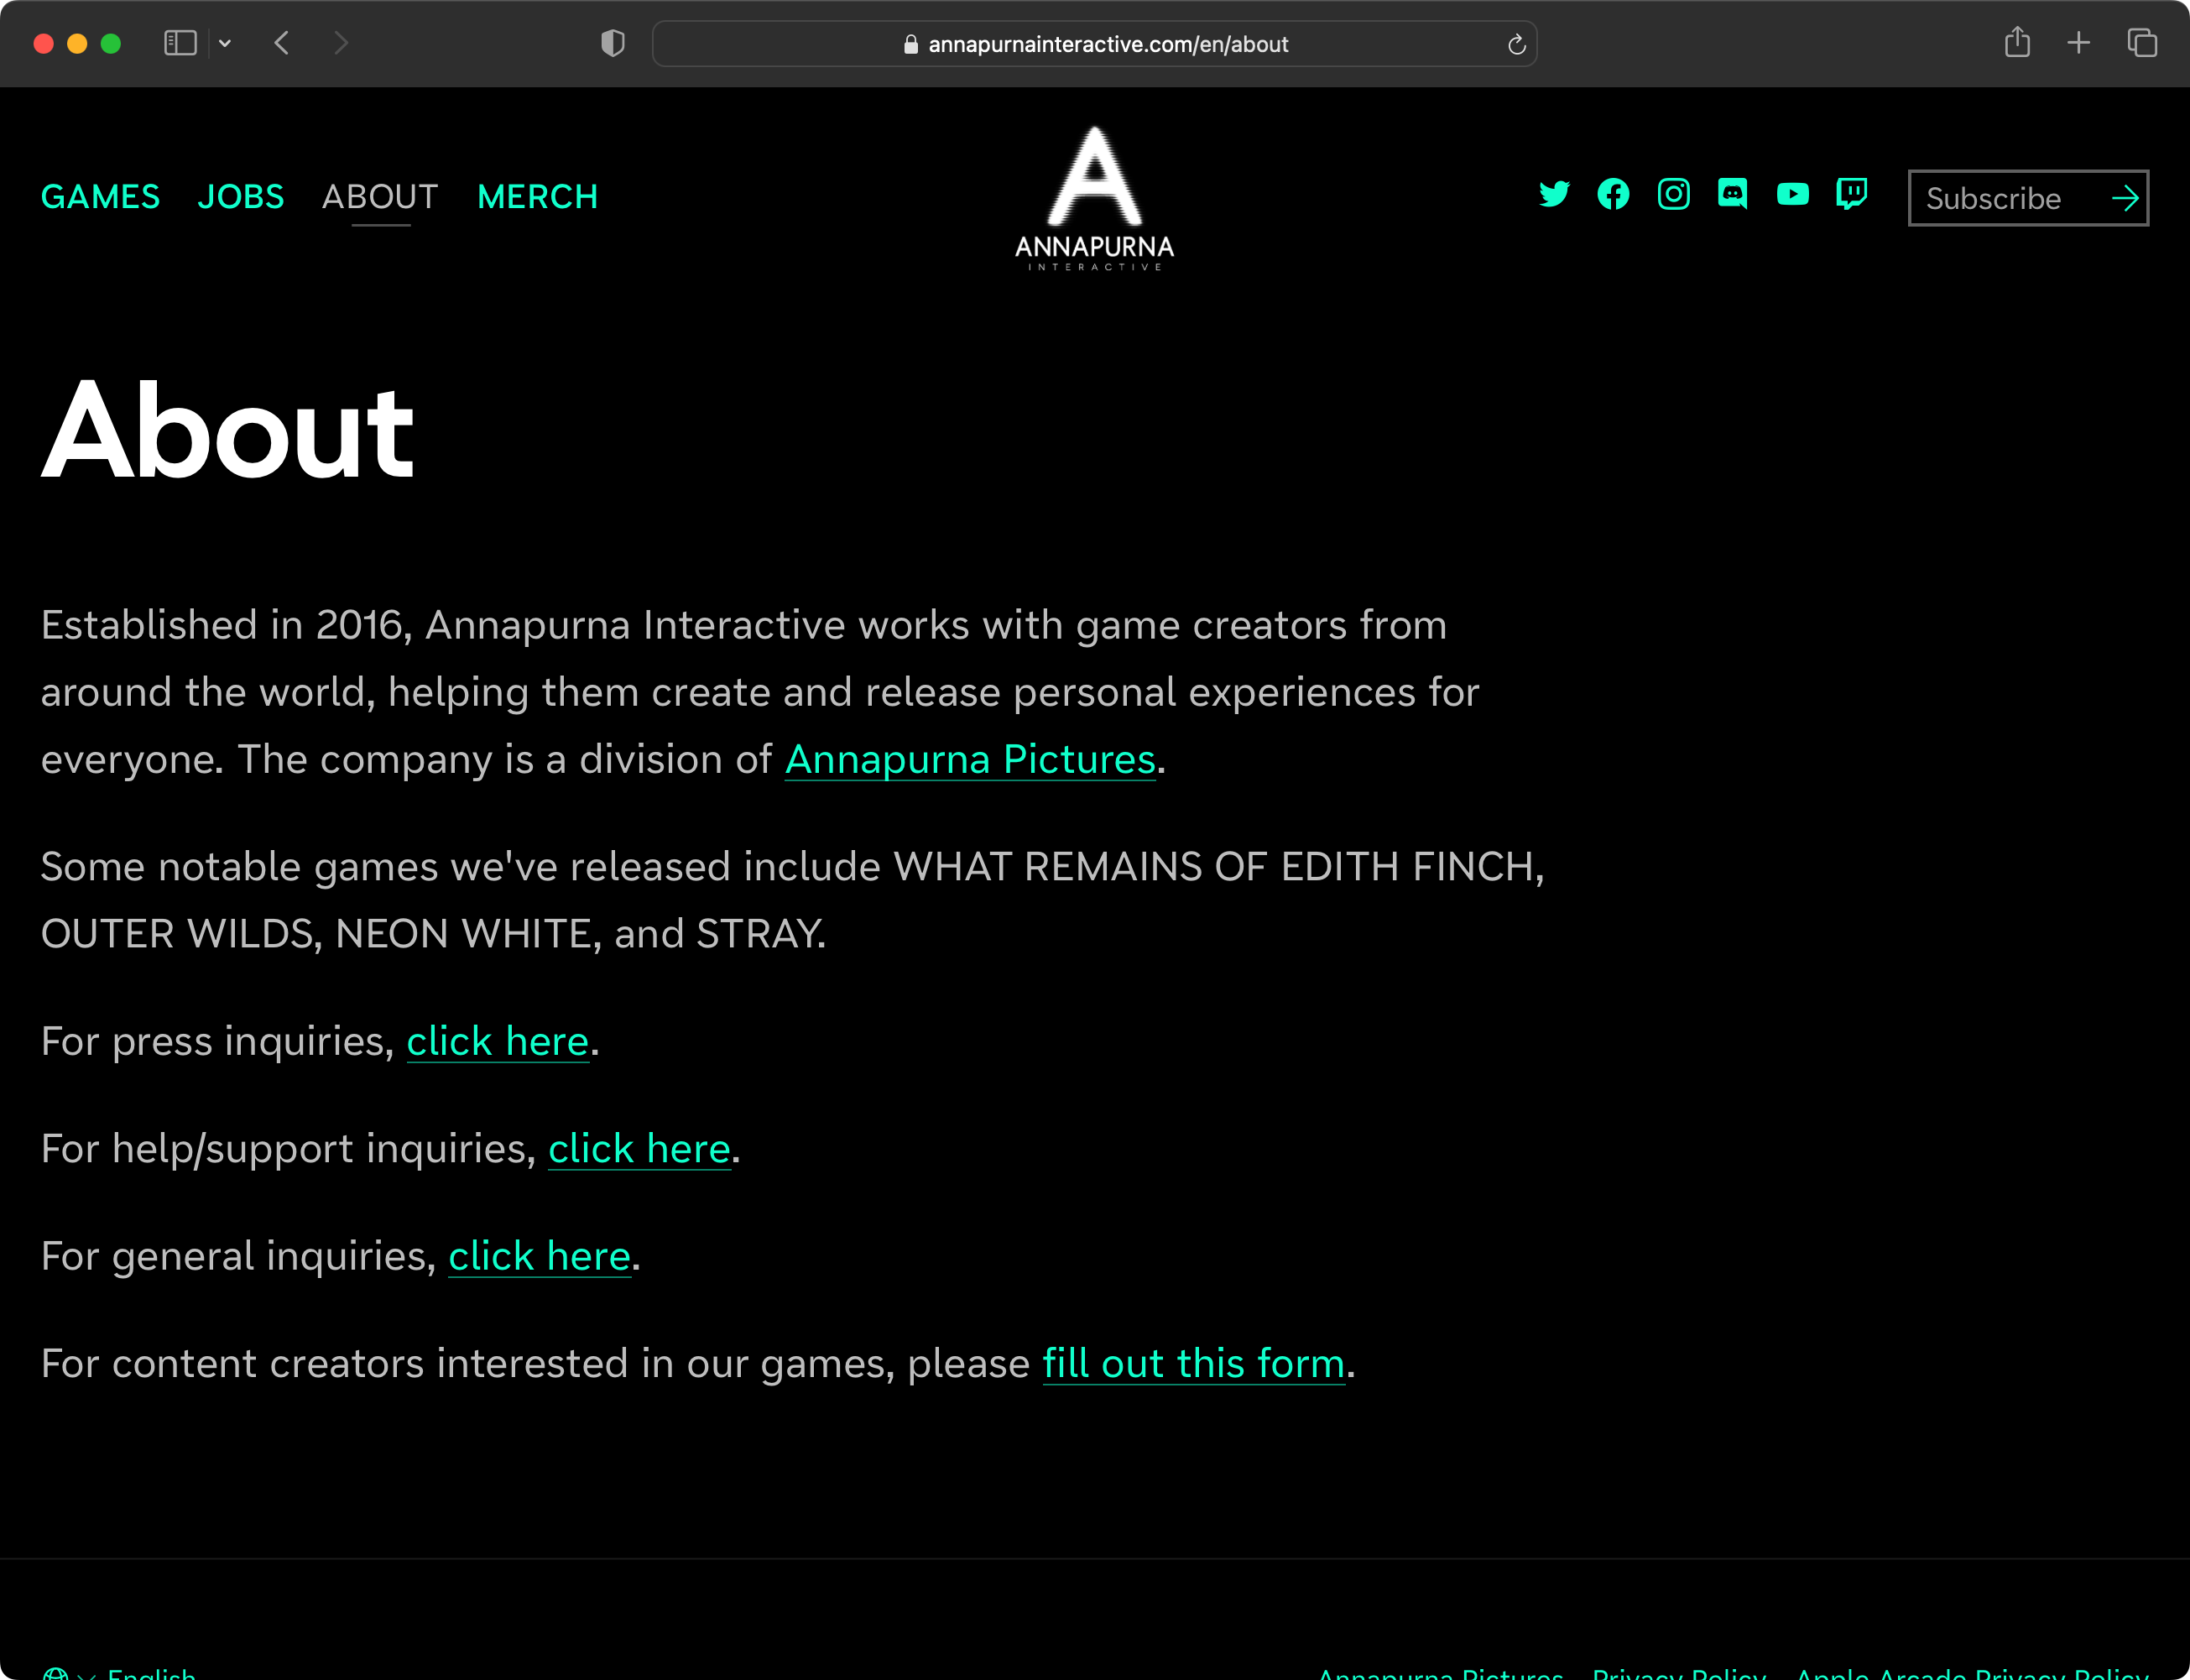The height and width of the screenshot is (1680, 2190).
Task: Click the Discord icon in header
Action: point(1732,194)
